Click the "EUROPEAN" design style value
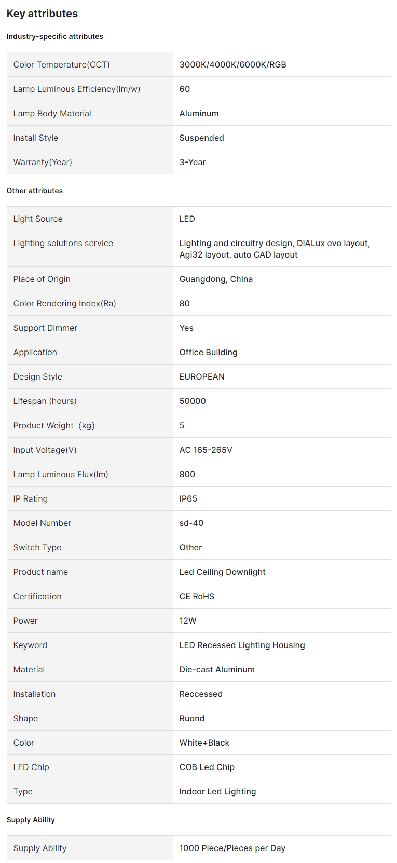This screenshot has width=397, height=863. 202,377
